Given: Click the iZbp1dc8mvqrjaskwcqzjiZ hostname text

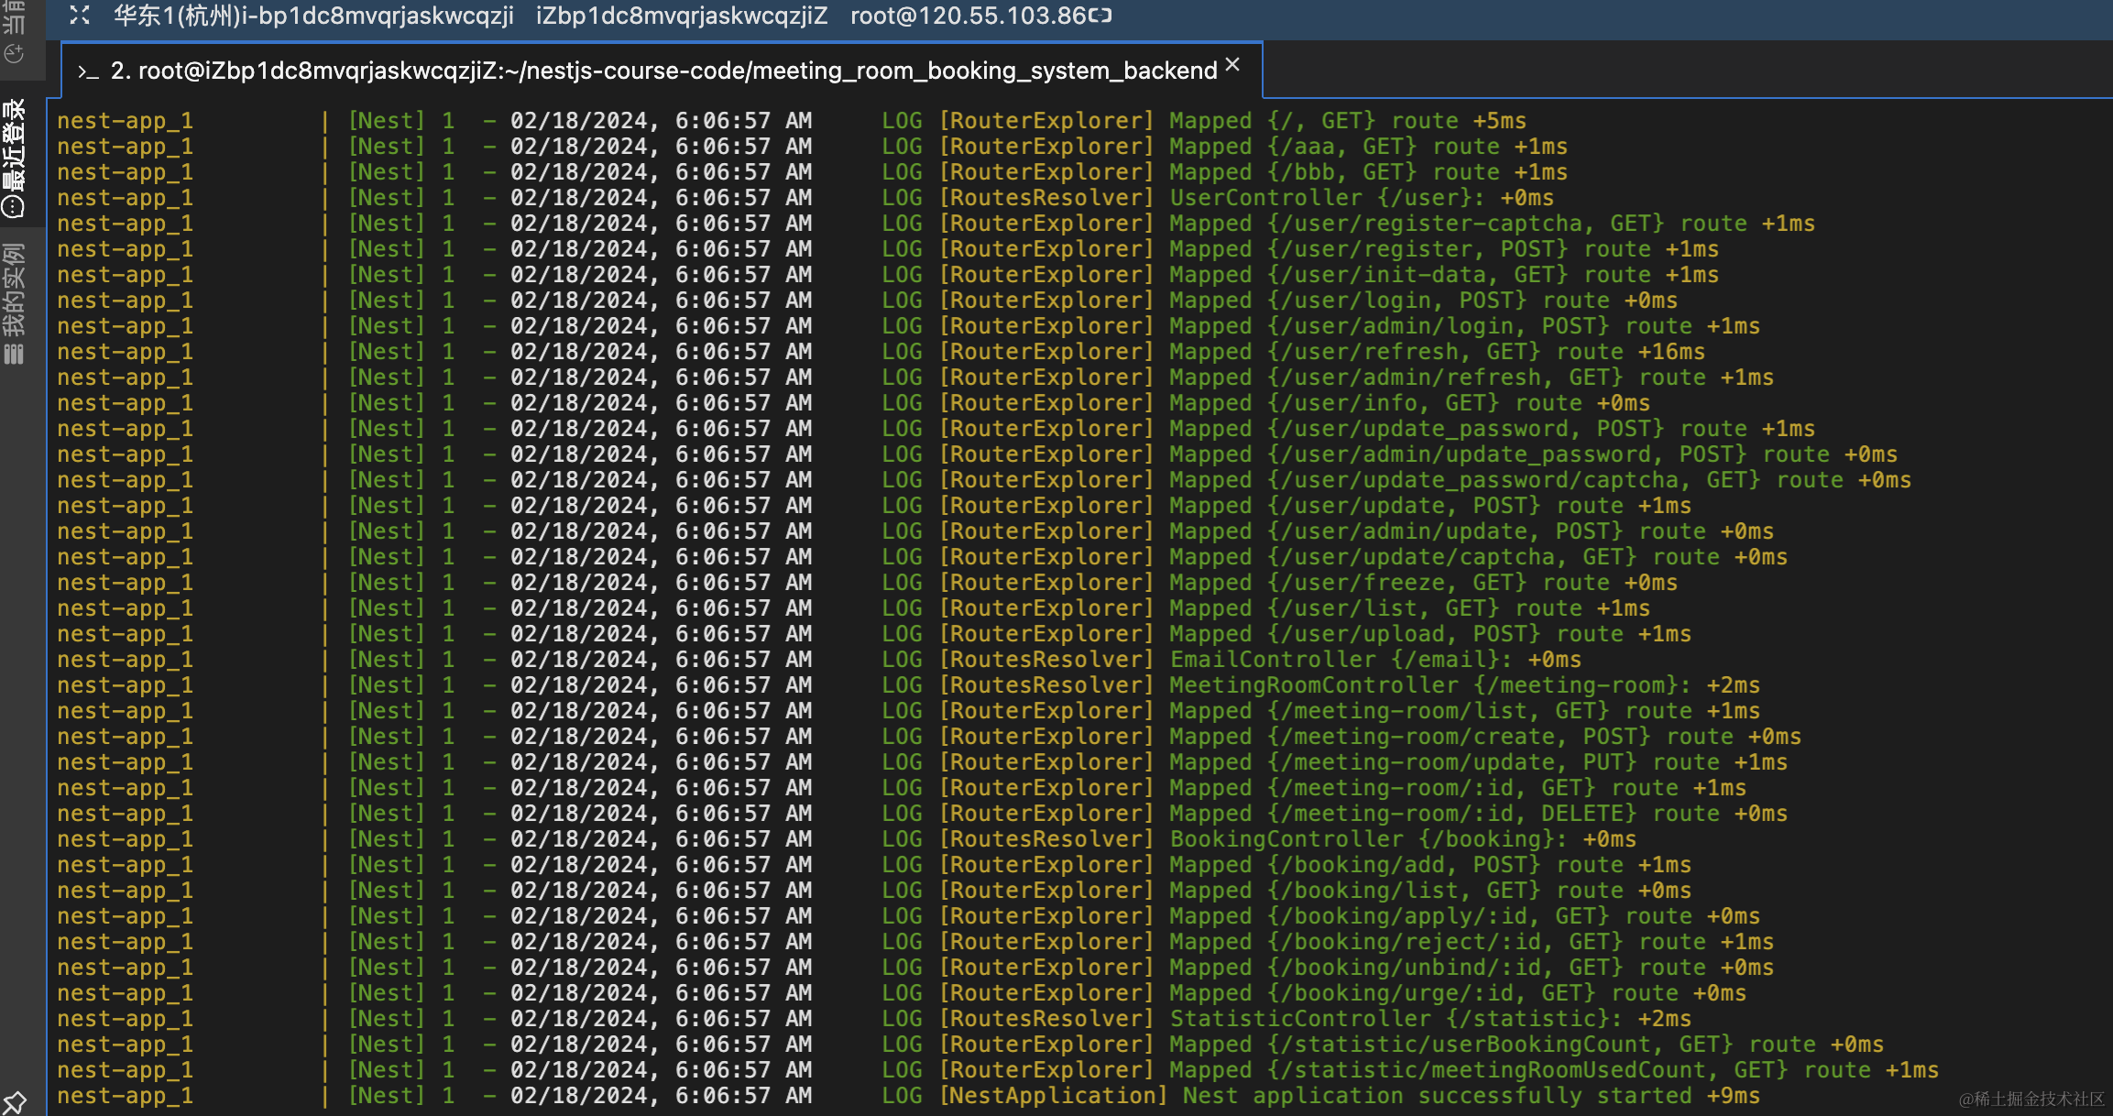Looking at the screenshot, I should 681,16.
